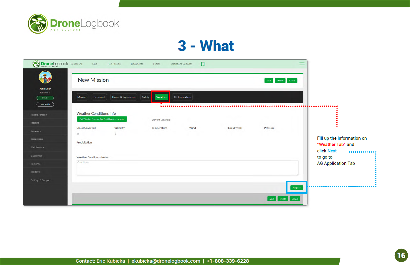410x265 pixels.
Task: Open Dashboard in the top navigation
Action: 76,64
